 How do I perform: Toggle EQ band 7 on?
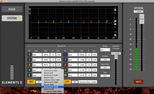(65, 60)
